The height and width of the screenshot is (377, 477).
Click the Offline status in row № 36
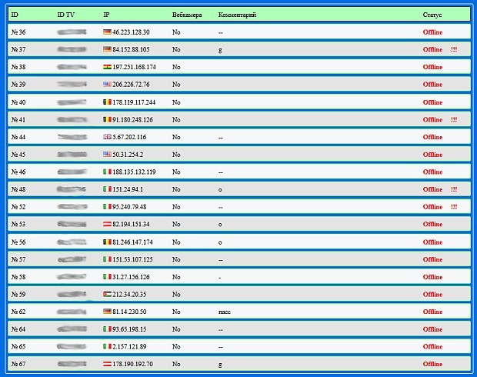click(432, 32)
